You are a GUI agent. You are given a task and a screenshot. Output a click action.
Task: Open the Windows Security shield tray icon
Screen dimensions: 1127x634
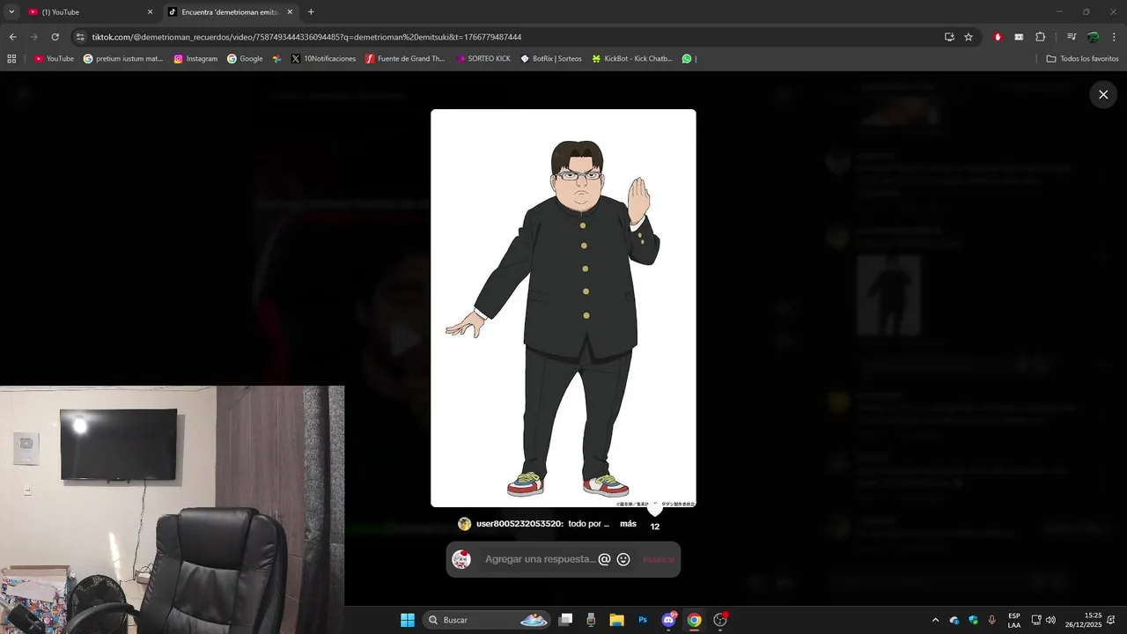tap(973, 620)
